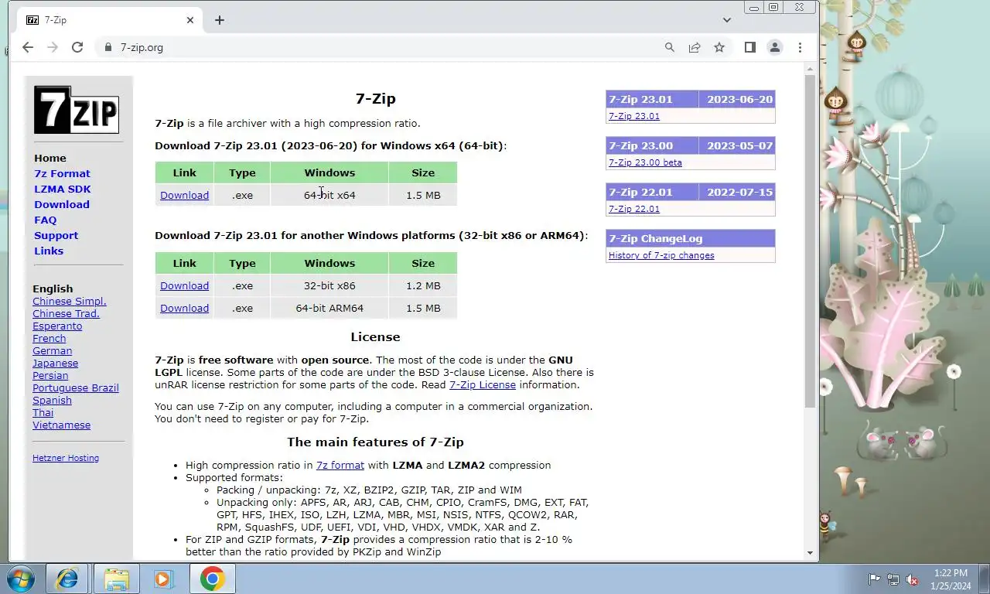990x594 pixels.
Task: Open the 7-Zip 23.00 beta link
Action: (645, 162)
